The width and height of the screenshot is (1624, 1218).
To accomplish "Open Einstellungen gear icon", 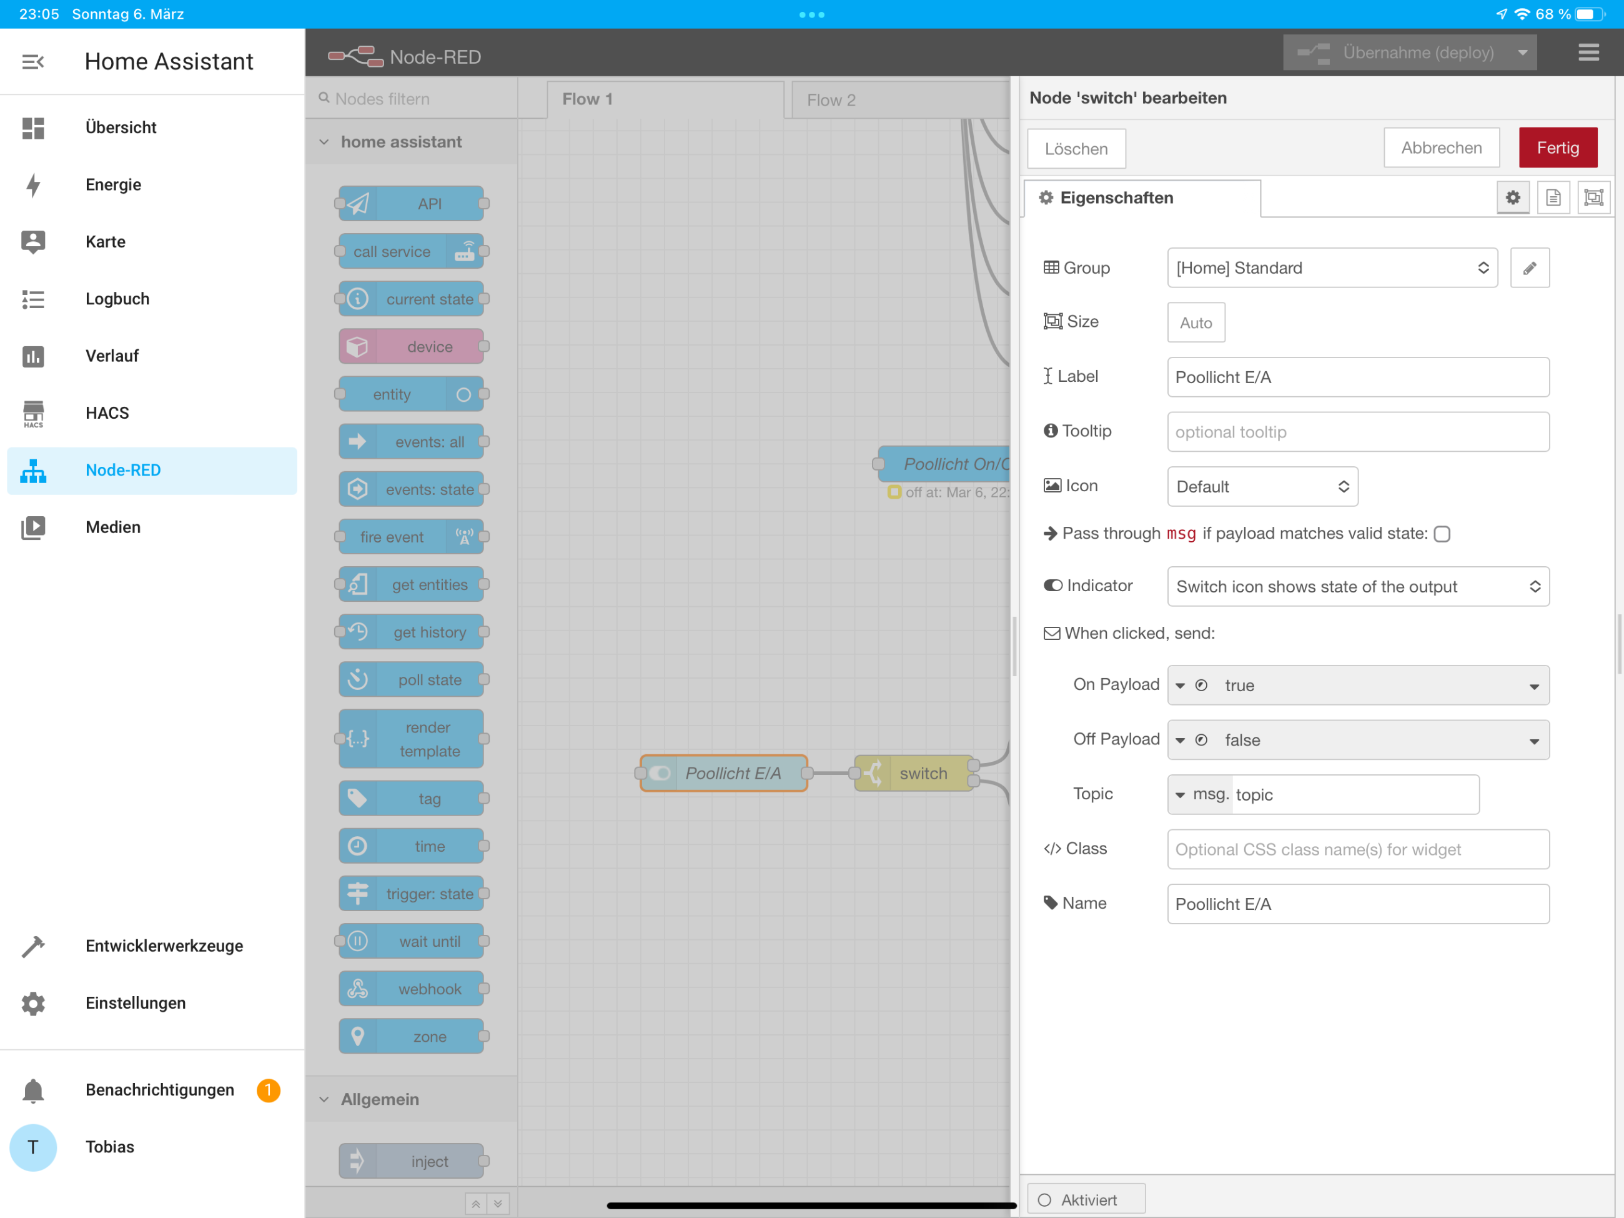I will click(33, 1004).
